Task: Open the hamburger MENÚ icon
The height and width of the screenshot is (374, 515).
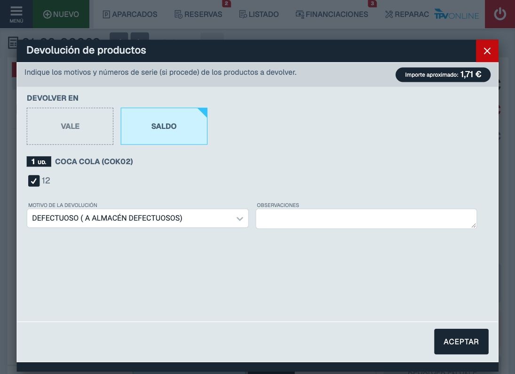Action: [16, 14]
